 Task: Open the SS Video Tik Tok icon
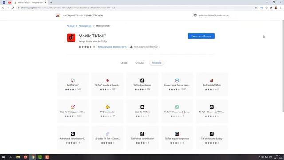coord(107,134)
